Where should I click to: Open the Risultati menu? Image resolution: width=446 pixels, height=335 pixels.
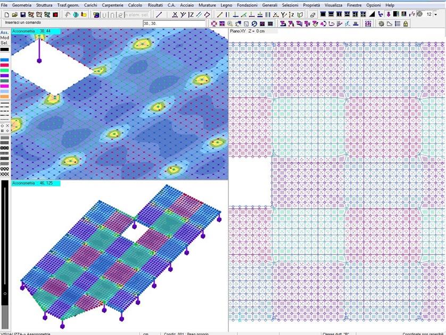(155, 4)
